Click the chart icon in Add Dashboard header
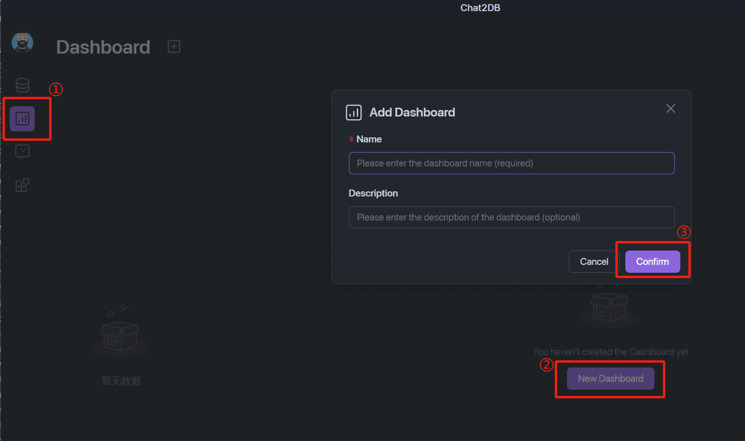Image resolution: width=745 pixels, height=441 pixels. pyautogui.click(x=354, y=112)
